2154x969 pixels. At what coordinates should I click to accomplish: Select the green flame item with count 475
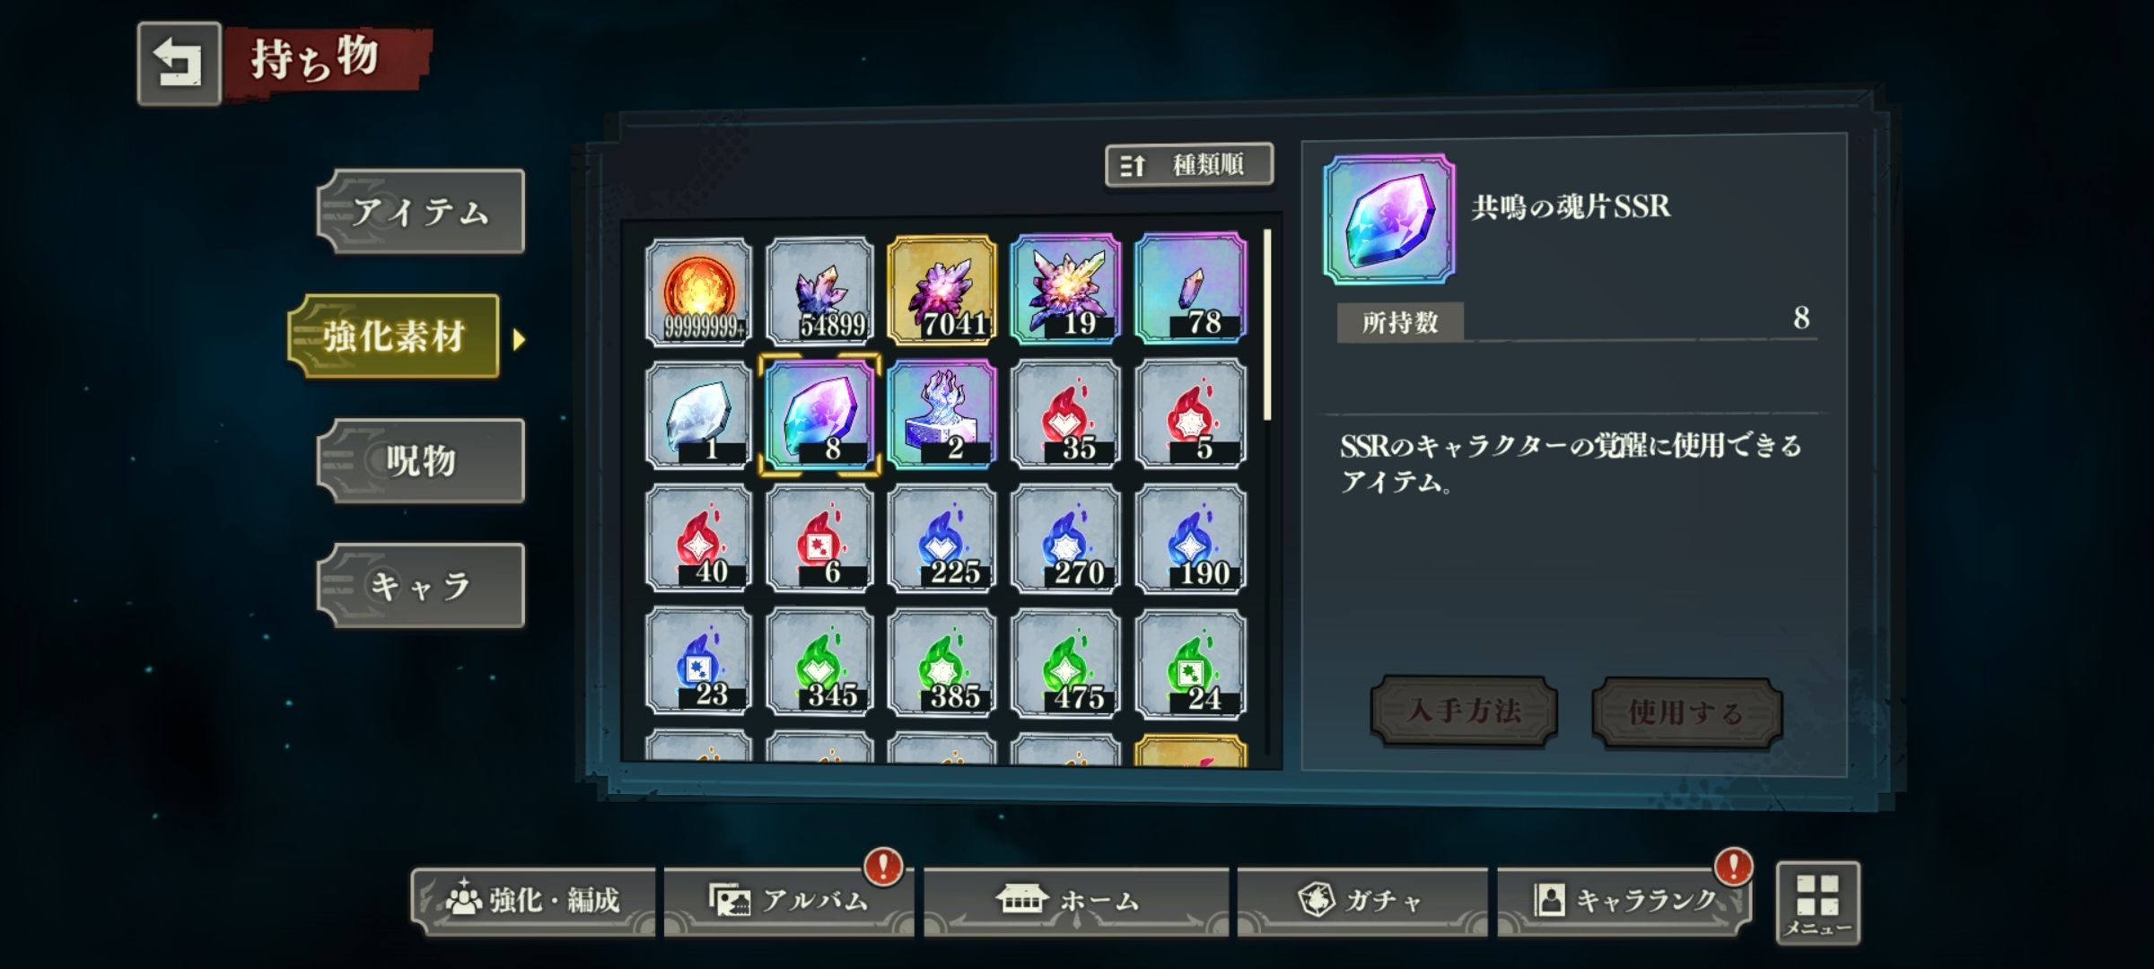1065,664
